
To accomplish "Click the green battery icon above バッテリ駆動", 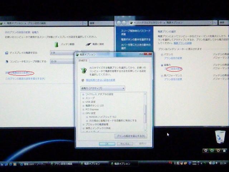I will click(57, 44).
